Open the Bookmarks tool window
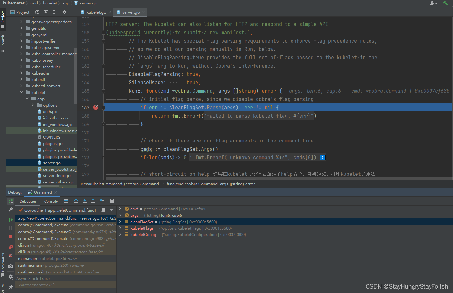The image size is (453, 293). [x=3, y=265]
